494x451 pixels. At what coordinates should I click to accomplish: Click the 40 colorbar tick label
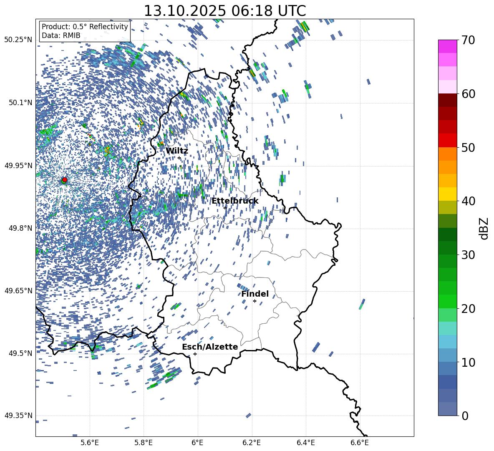click(x=468, y=201)
